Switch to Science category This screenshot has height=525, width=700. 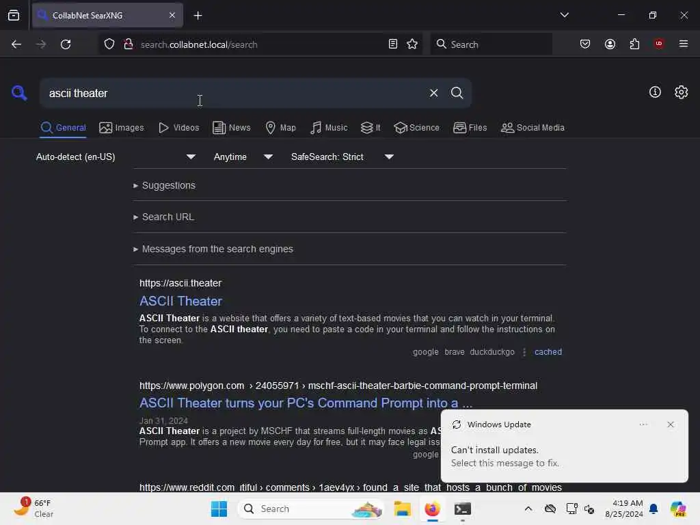click(416, 128)
